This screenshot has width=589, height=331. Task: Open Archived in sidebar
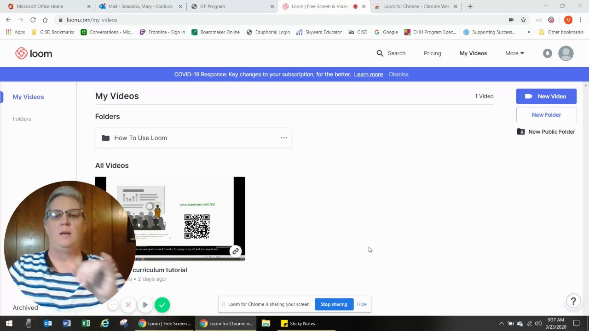(x=25, y=308)
